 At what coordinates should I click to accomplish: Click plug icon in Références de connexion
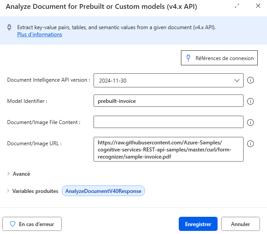pyautogui.click(x=188, y=58)
